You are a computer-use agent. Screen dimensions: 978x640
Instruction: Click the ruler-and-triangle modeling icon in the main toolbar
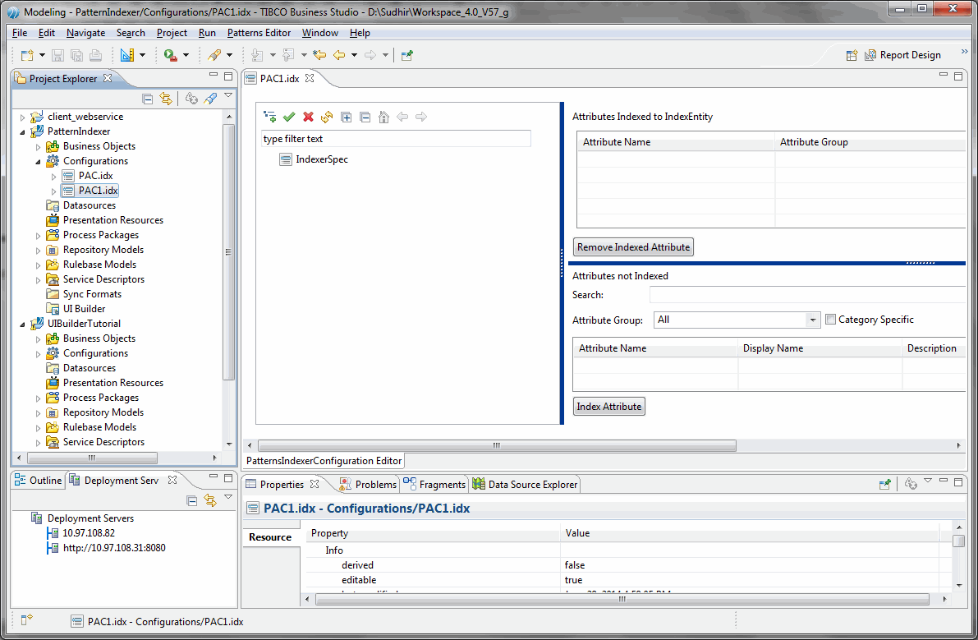127,55
